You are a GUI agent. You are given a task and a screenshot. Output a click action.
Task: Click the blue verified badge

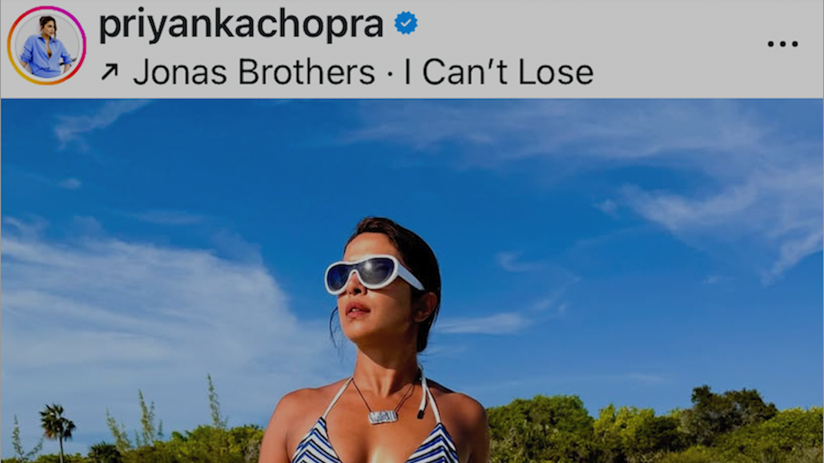click(405, 23)
